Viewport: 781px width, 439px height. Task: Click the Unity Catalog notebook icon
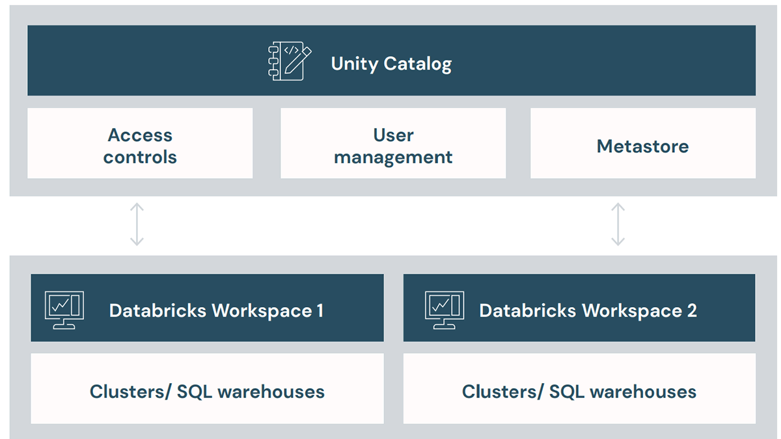point(286,62)
